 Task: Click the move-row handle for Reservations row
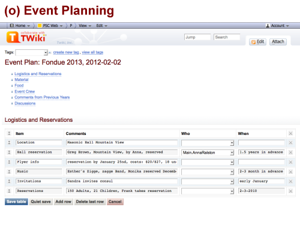[x=9, y=191]
